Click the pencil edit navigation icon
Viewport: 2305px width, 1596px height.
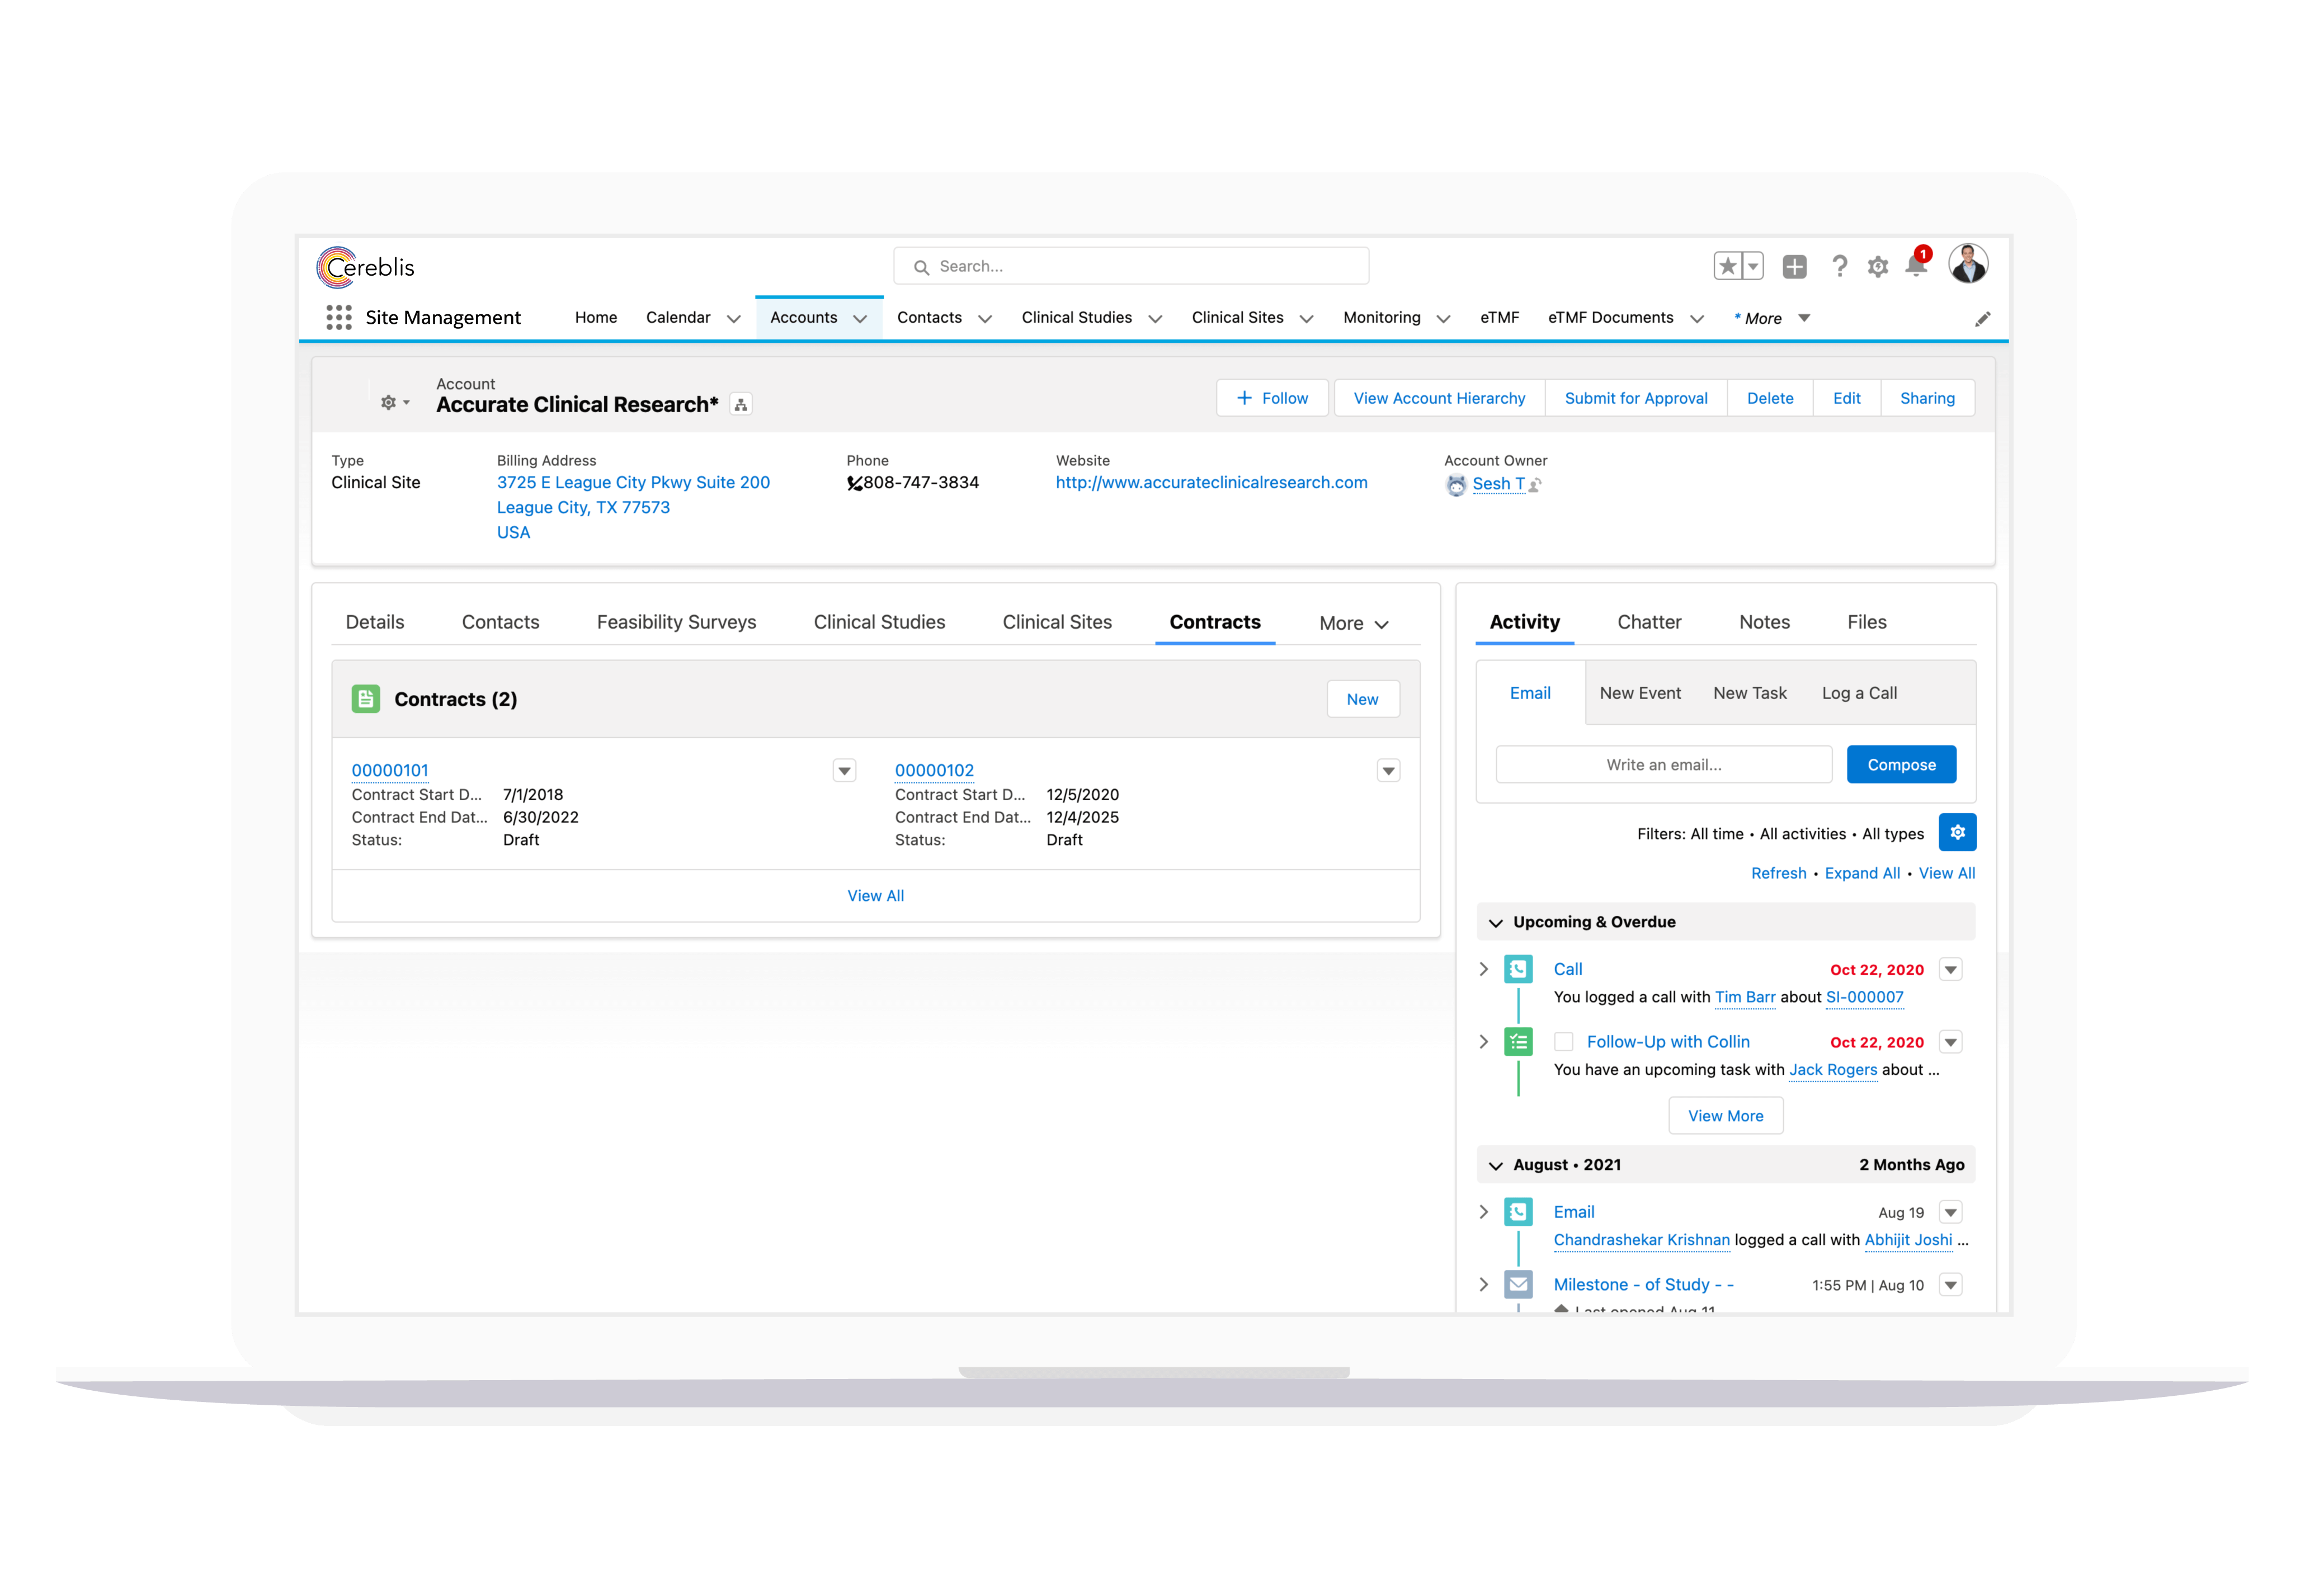click(x=1982, y=319)
